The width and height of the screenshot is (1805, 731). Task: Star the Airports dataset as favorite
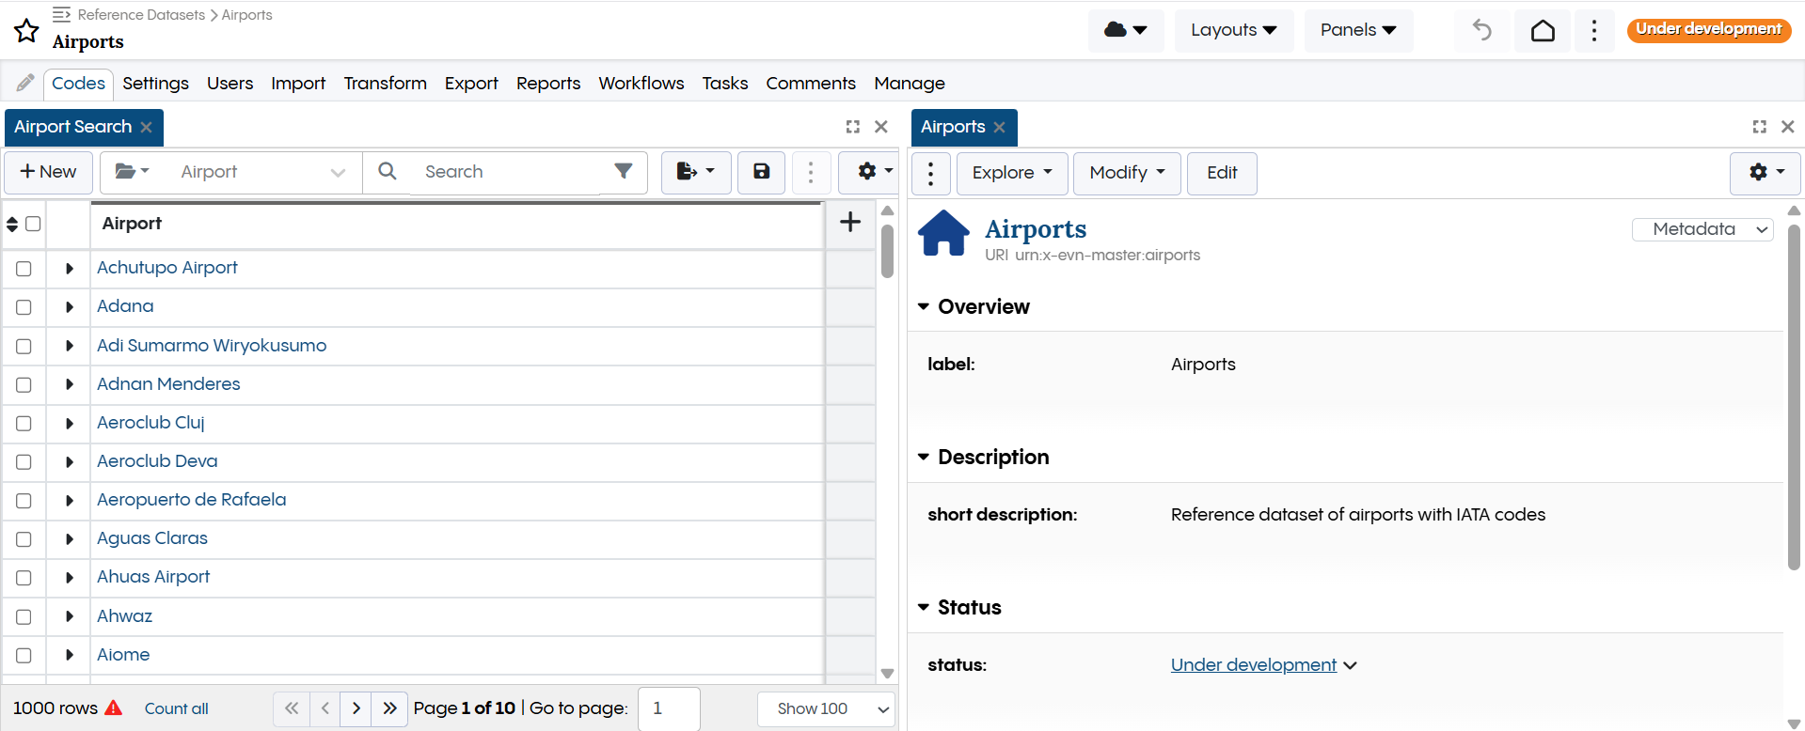pyautogui.click(x=26, y=31)
